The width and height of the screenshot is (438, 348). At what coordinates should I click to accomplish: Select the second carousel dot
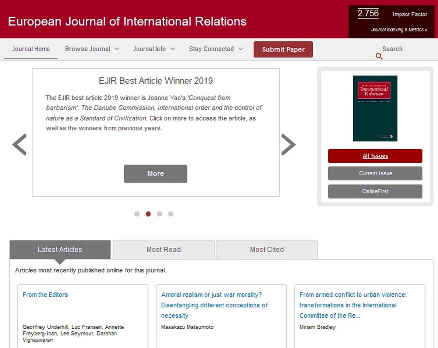click(148, 214)
